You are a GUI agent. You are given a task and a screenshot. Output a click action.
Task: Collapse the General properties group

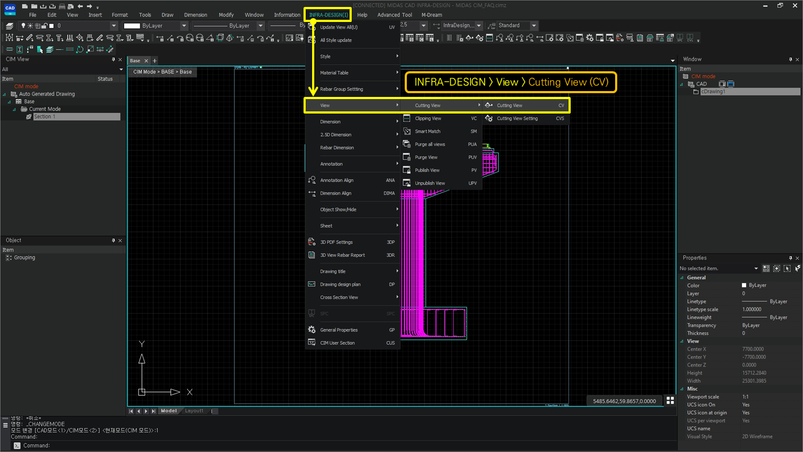click(682, 278)
